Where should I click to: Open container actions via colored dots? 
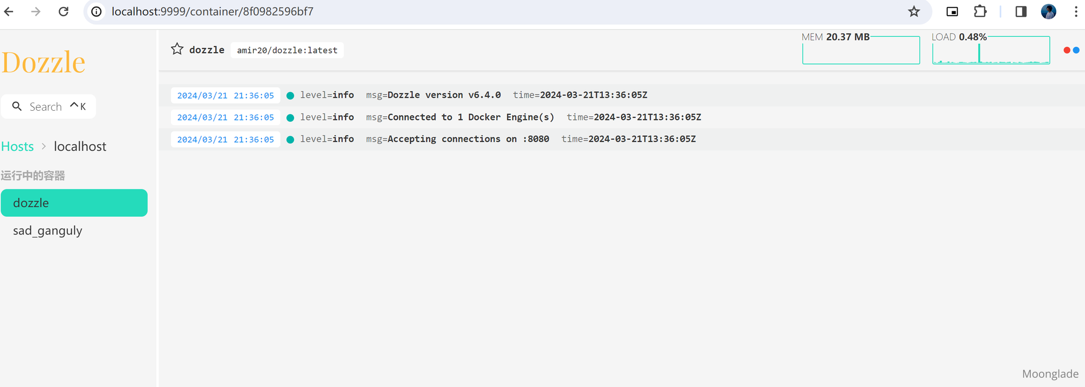[1071, 50]
